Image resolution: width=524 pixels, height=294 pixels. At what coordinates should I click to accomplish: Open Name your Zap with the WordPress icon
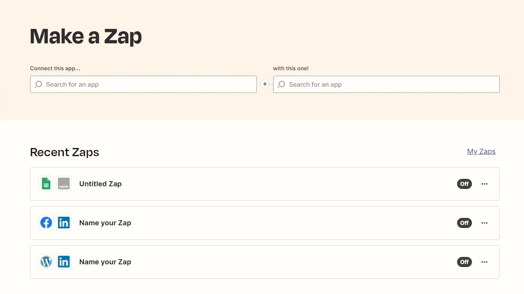105,262
